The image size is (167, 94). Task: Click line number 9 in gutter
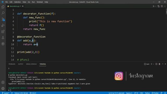tap(13, 41)
